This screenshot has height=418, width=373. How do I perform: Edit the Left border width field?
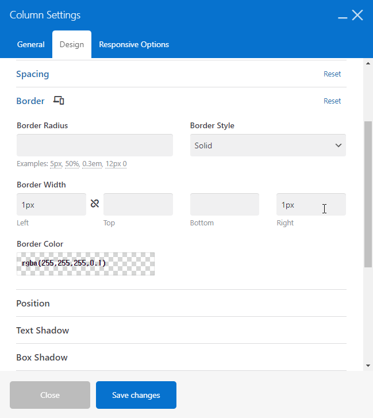[x=51, y=205]
